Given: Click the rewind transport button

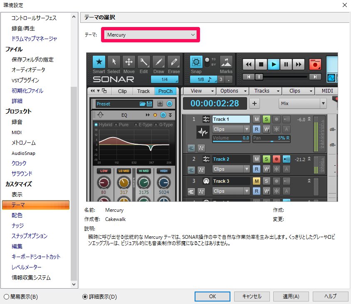Looking at the screenshot, I should [248, 64].
